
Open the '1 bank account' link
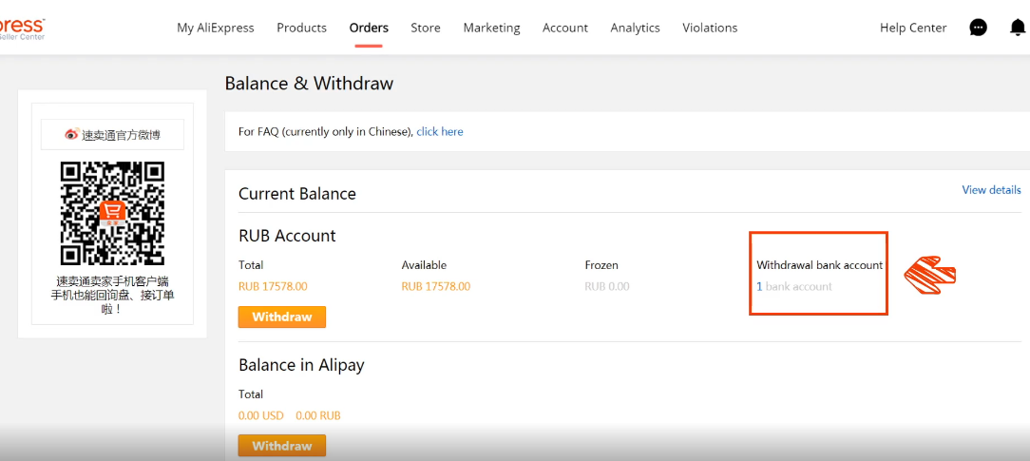pos(794,286)
